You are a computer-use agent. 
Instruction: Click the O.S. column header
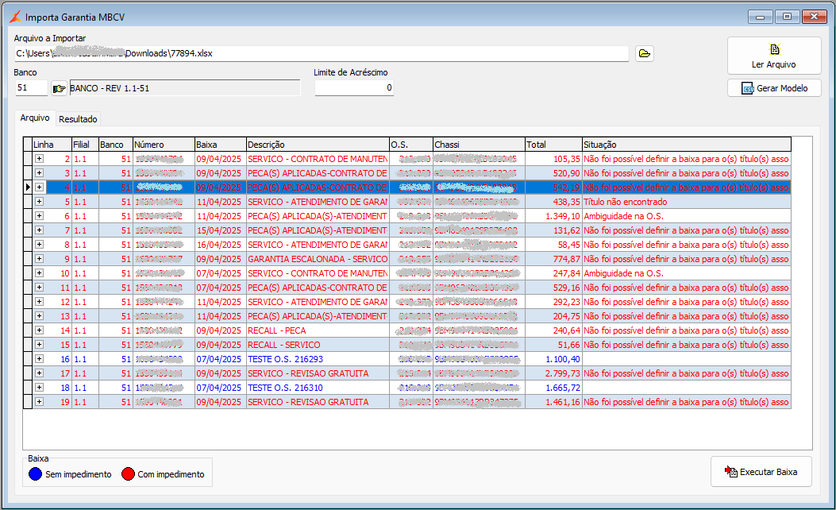(411, 145)
